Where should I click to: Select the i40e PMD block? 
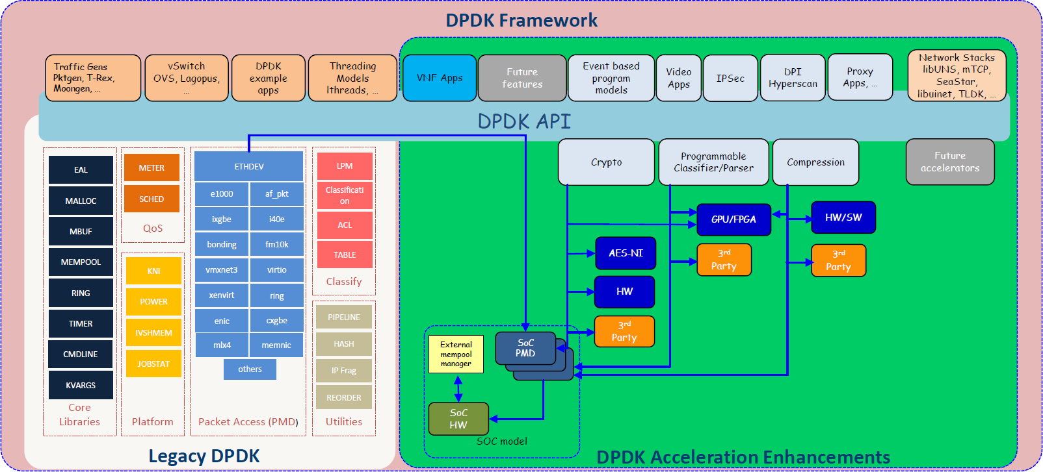coord(277,219)
